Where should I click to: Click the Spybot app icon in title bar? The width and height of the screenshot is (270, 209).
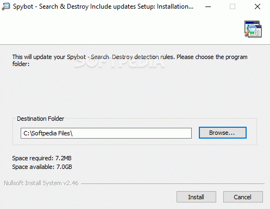click(x=6, y=6)
